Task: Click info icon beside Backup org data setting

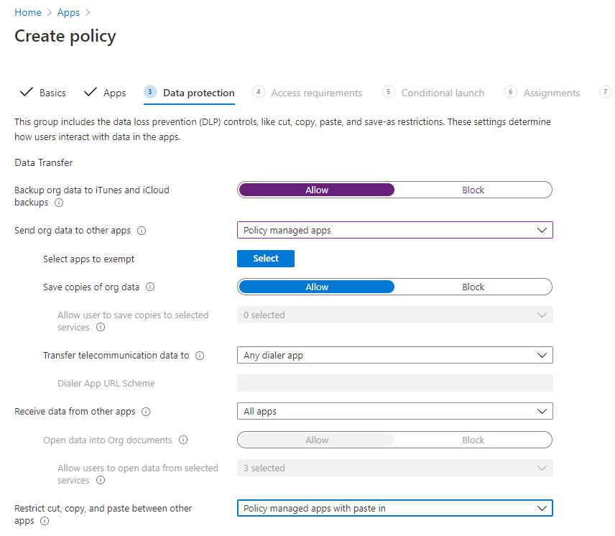Action: [x=59, y=203]
